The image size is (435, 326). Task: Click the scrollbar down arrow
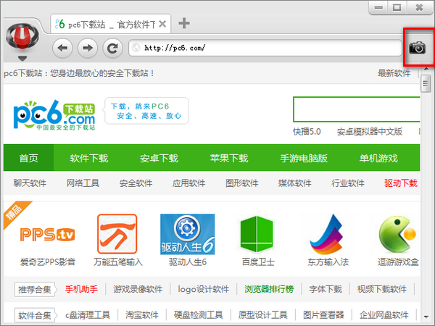coord(426,317)
